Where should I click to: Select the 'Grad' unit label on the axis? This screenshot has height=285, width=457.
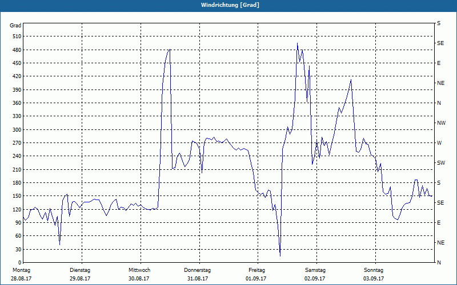[x=15, y=26]
